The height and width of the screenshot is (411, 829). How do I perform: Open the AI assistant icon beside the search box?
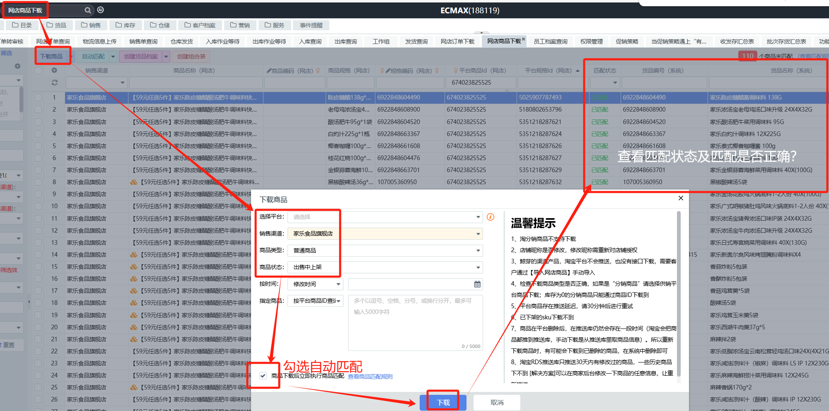[101, 10]
